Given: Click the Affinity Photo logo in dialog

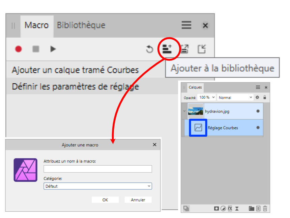Looking at the screenshot, I should [26, 170].
